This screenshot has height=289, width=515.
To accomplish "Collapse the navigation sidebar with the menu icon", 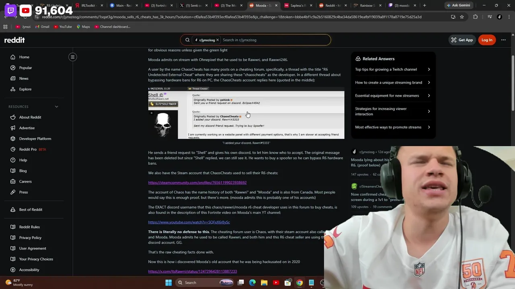I will coord(73,57).
